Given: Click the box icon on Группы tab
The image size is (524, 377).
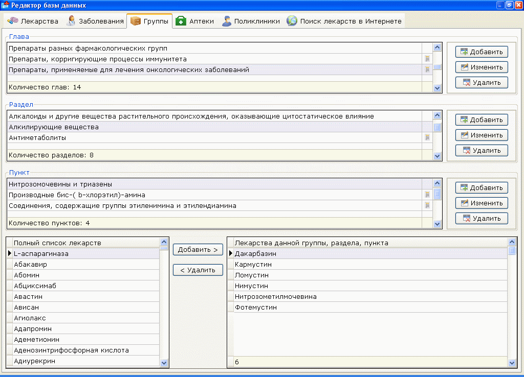Looking at the screenshot, I should 135,20.
